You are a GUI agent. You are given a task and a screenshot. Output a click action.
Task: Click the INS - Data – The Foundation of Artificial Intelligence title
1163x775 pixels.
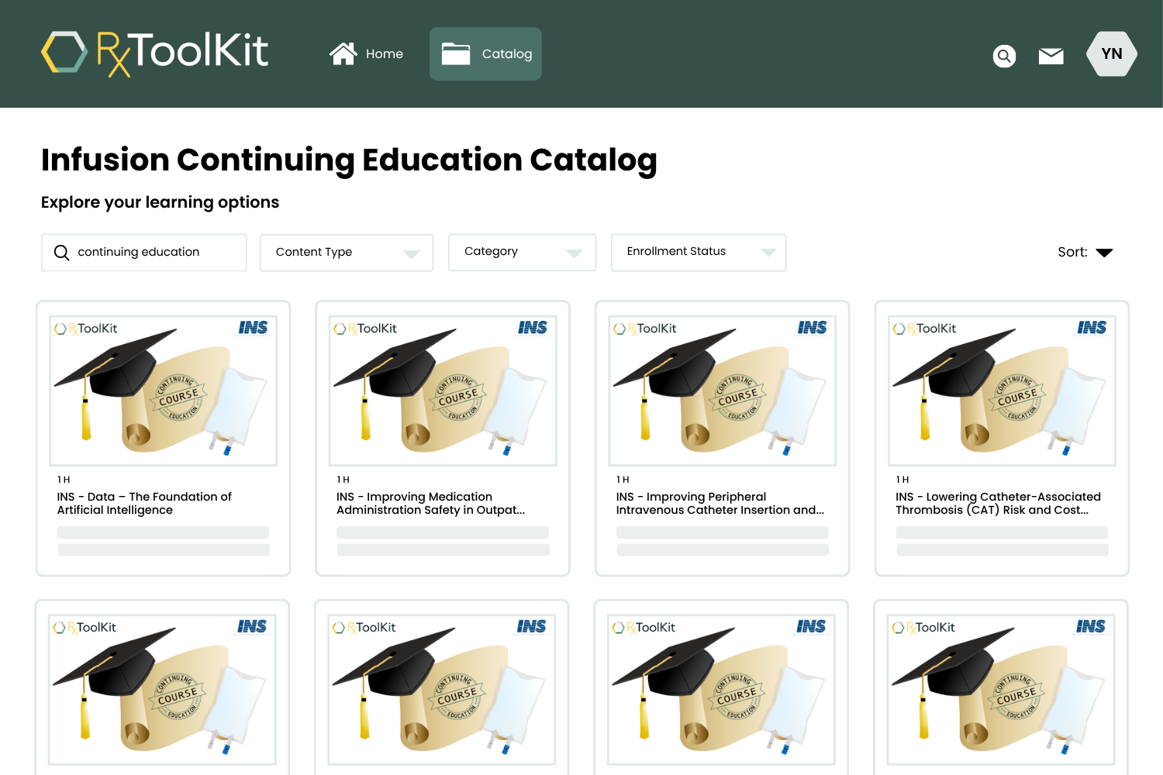[x=144, y=504]
